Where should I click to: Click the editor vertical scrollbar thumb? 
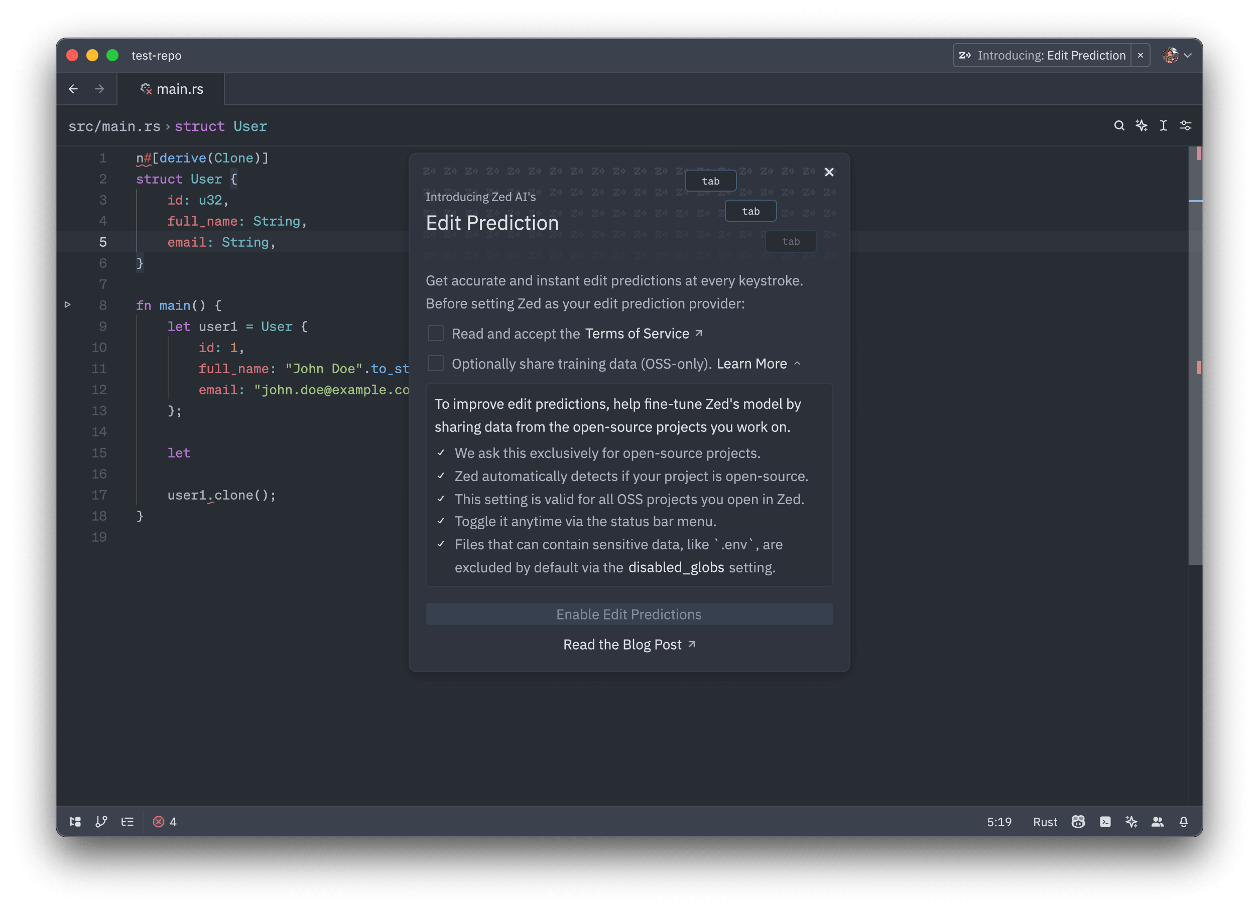click(x=1196, y=355)
